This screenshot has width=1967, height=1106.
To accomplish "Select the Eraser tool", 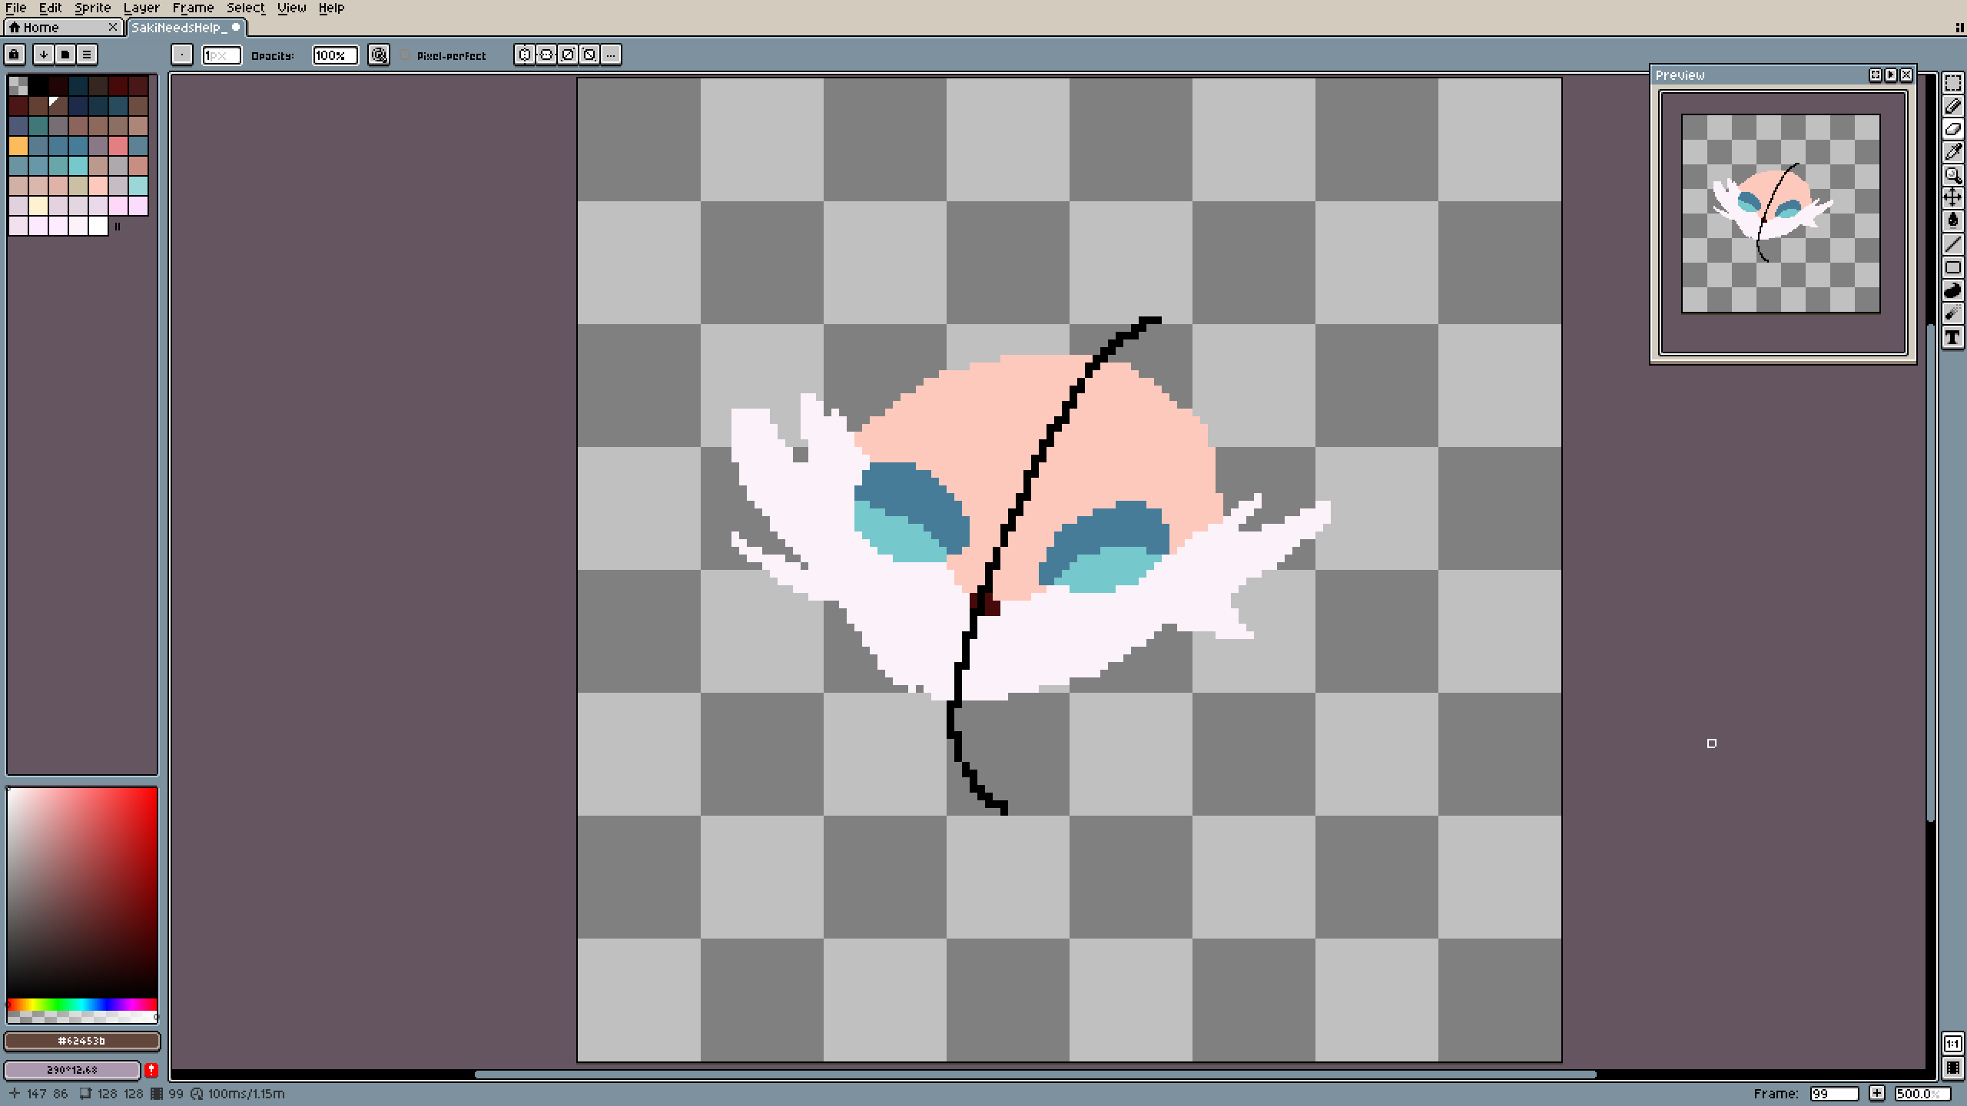I will (x=1952, y=129).
